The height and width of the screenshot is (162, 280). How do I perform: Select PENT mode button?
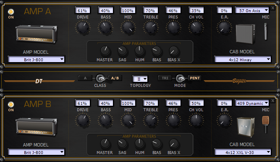[x=195, y=78]
